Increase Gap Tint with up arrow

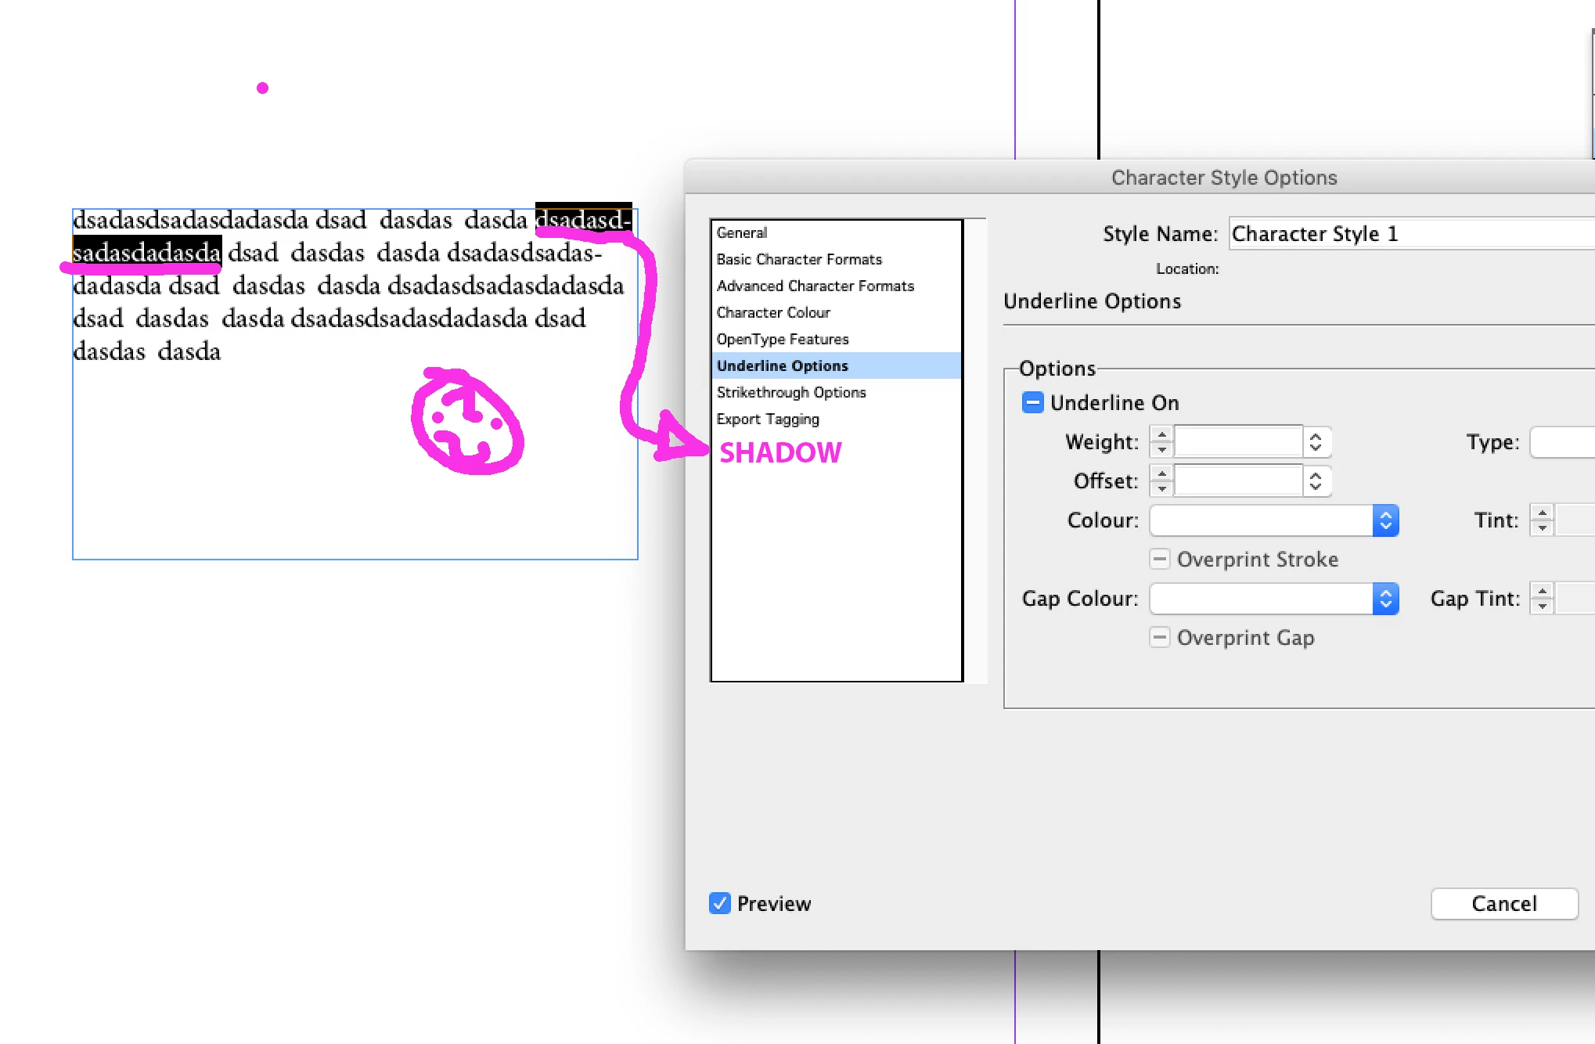click(x=1542, y=591)
